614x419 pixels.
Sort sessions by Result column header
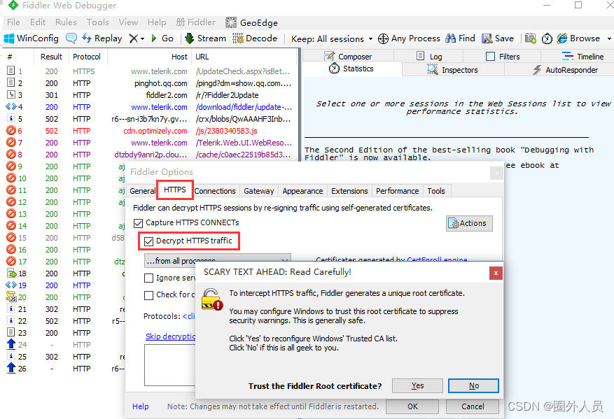coord(51,57)
